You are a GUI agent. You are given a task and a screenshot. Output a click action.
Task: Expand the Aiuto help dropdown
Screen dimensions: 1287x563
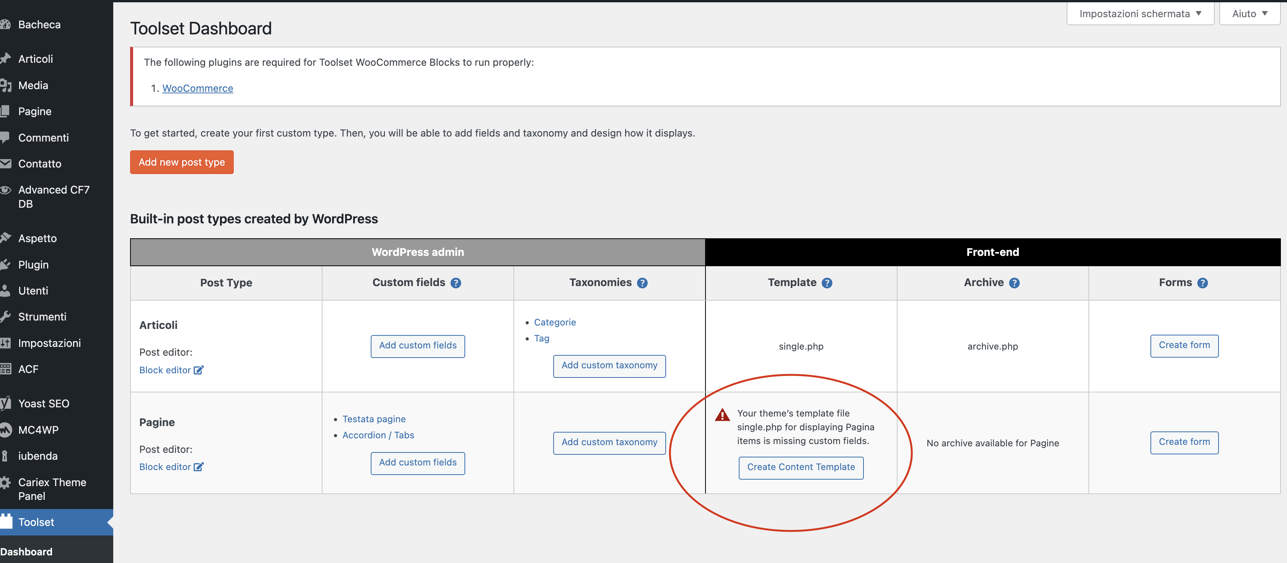click(x=1249, y=14)
